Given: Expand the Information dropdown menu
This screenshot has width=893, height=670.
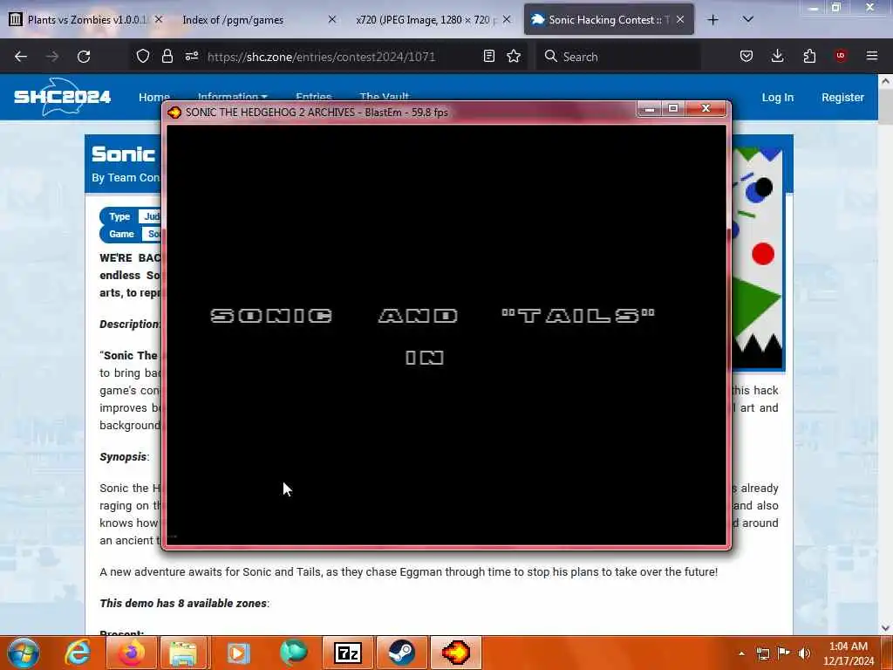Looking at the screenshot, I should point(232,98).
